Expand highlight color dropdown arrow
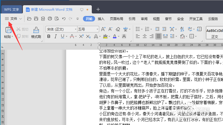Image resolution: width=223 pixels, height=125 pixels. click(x=109, y=37)
